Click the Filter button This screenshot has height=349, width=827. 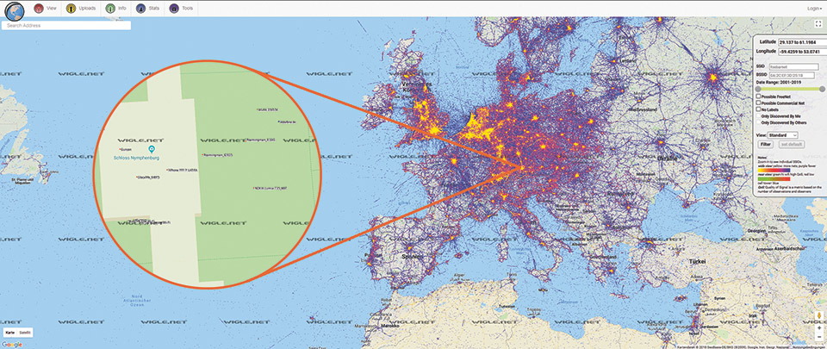(765, 144)
